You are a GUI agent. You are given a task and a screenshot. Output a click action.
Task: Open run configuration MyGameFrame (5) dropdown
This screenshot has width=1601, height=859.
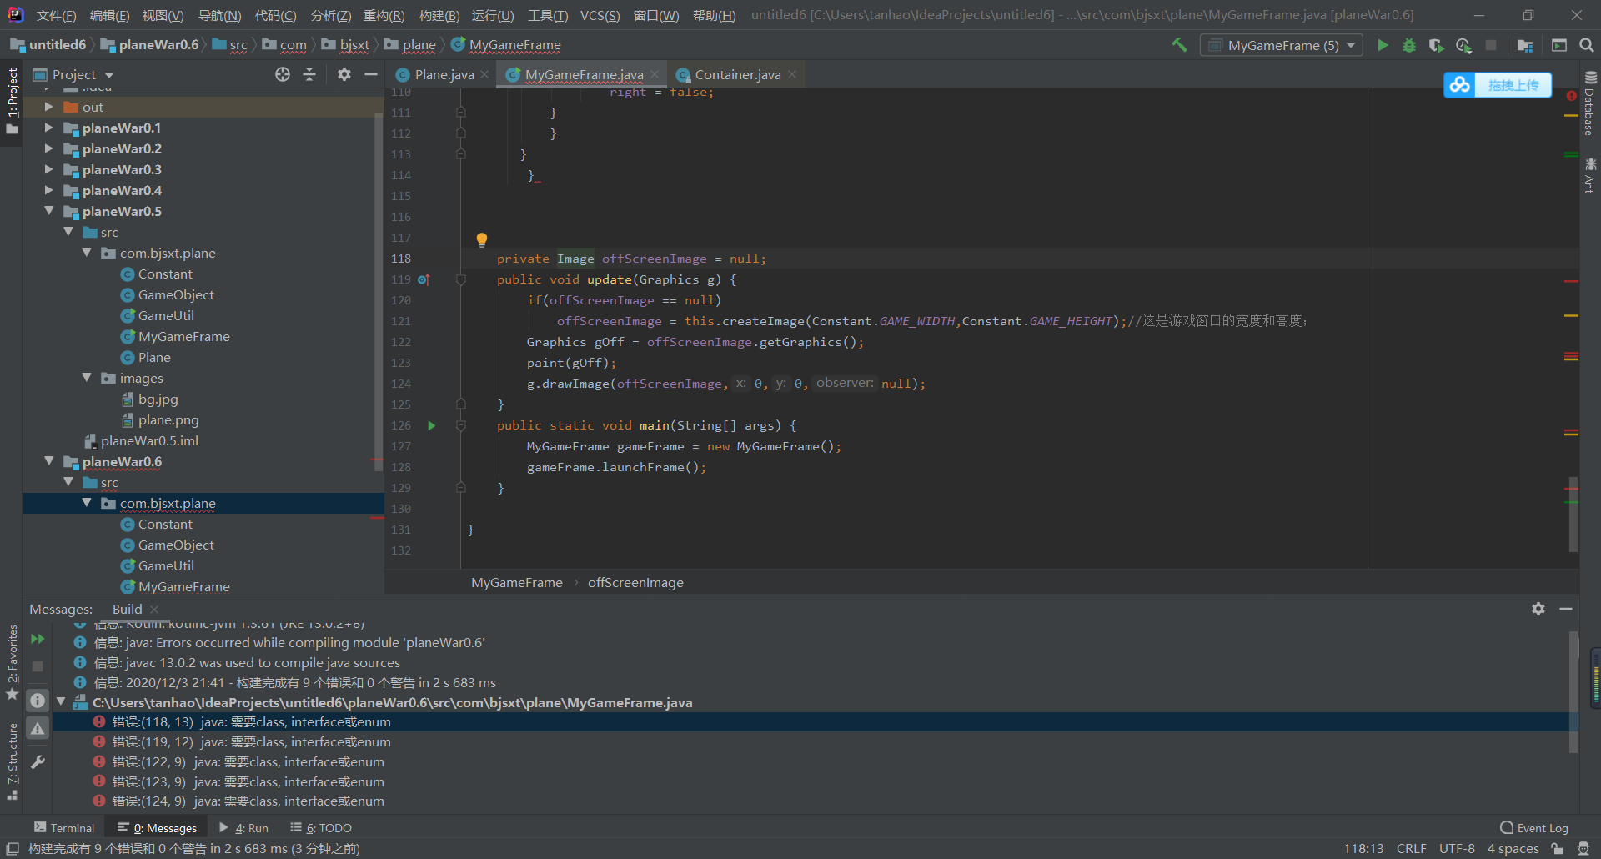pos(1282,45)
